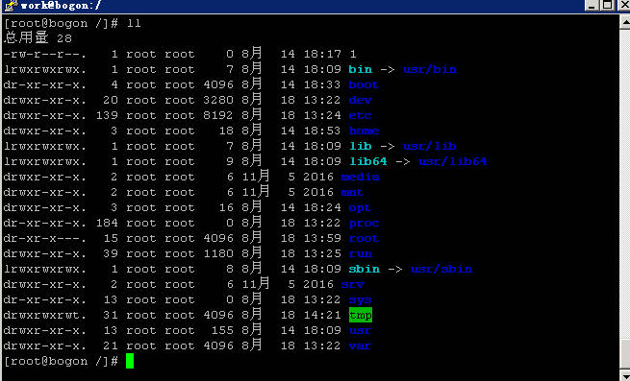Select the 'sys' directory name
This screenshot has width=630, height=381.
[x=360, y=300]
